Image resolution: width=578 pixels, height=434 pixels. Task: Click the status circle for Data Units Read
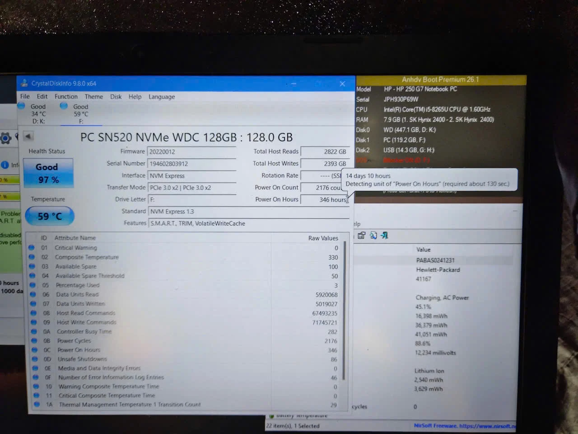point(33,294)
